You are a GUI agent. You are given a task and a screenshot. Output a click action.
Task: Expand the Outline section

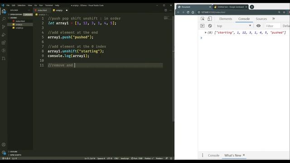13,152
